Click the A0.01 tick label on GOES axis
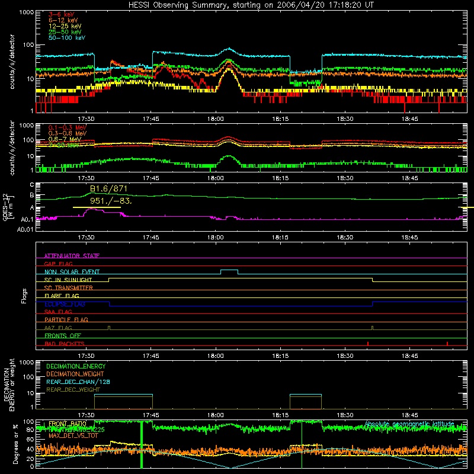Screen dimensions: 474x474 tap(25, 229)
